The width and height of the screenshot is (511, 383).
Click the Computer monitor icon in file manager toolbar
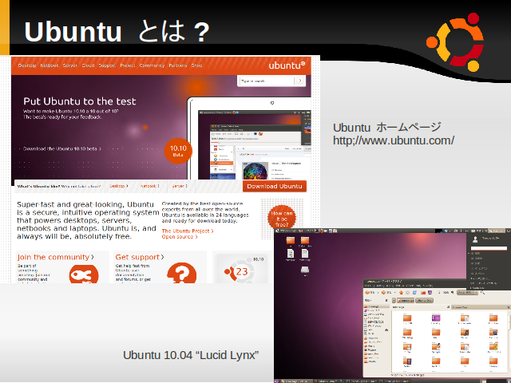click(430, 293)
